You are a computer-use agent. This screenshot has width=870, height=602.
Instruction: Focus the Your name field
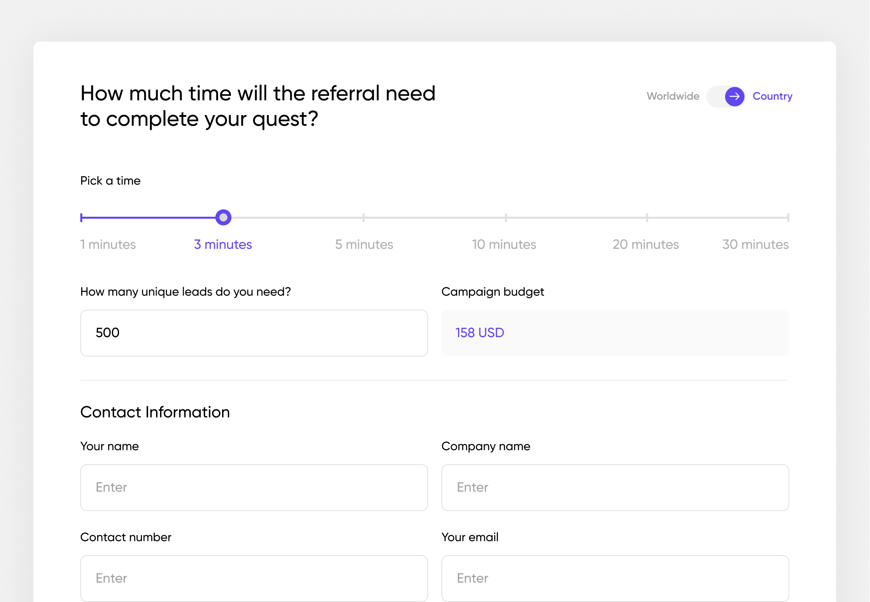(254, 487)
